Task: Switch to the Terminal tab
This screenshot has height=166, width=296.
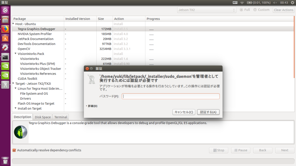Action: [61, 117]
